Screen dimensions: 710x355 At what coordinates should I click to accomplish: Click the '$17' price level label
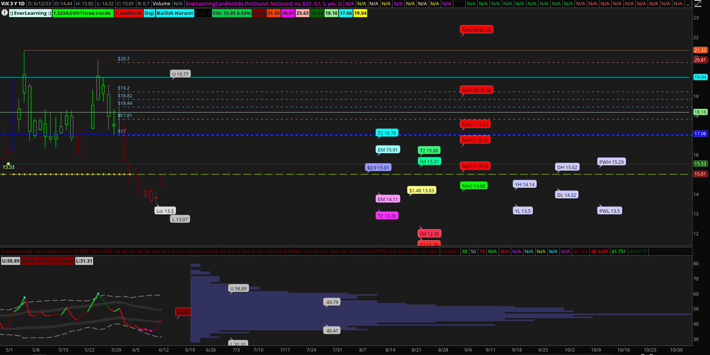(121, 131)
